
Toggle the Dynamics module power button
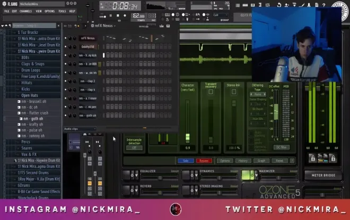coord(192,175)
